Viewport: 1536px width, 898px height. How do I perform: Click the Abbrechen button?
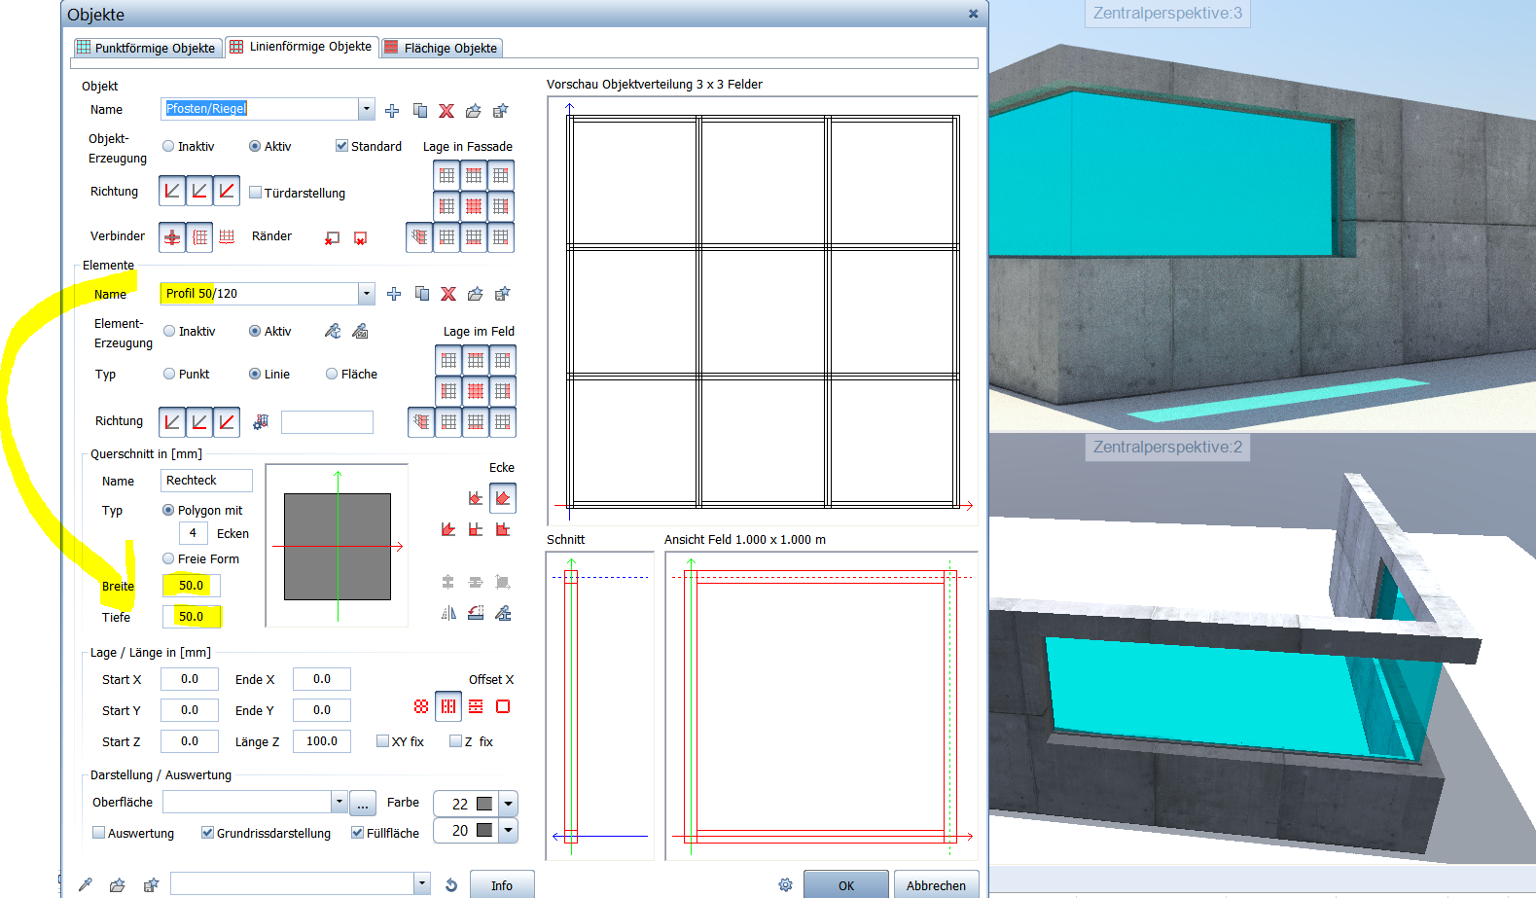(936, 885)
